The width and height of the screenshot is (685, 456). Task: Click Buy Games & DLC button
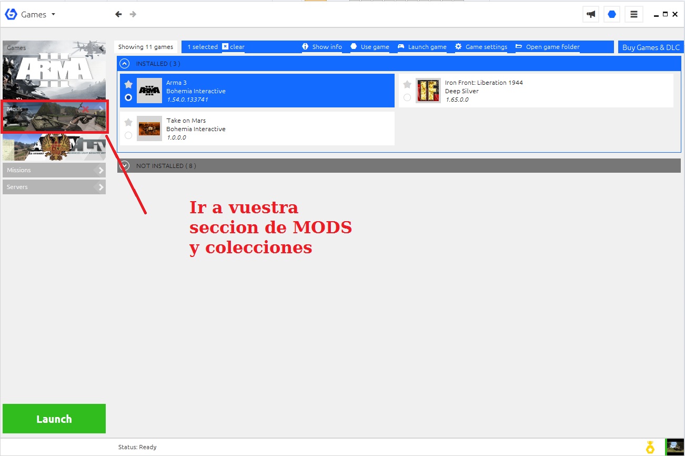(651, 47)
